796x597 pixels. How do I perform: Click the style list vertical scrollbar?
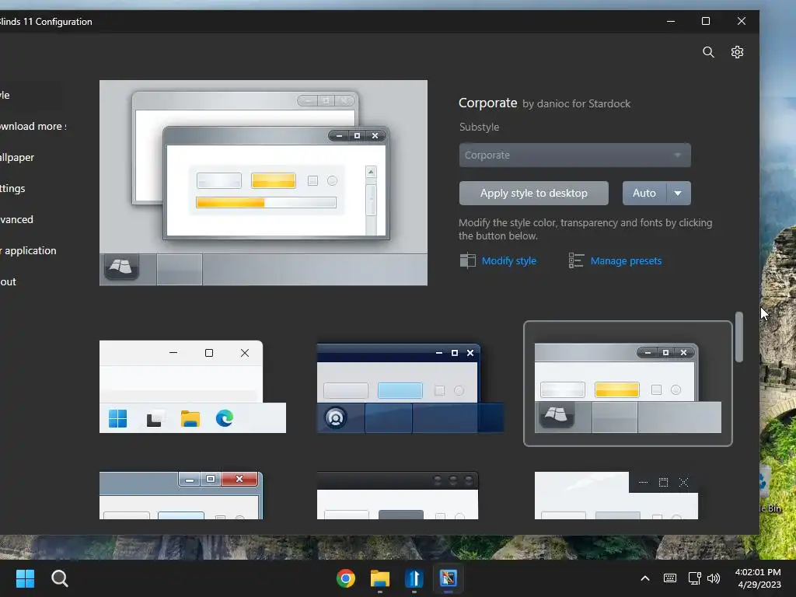(x=739, y=337)
